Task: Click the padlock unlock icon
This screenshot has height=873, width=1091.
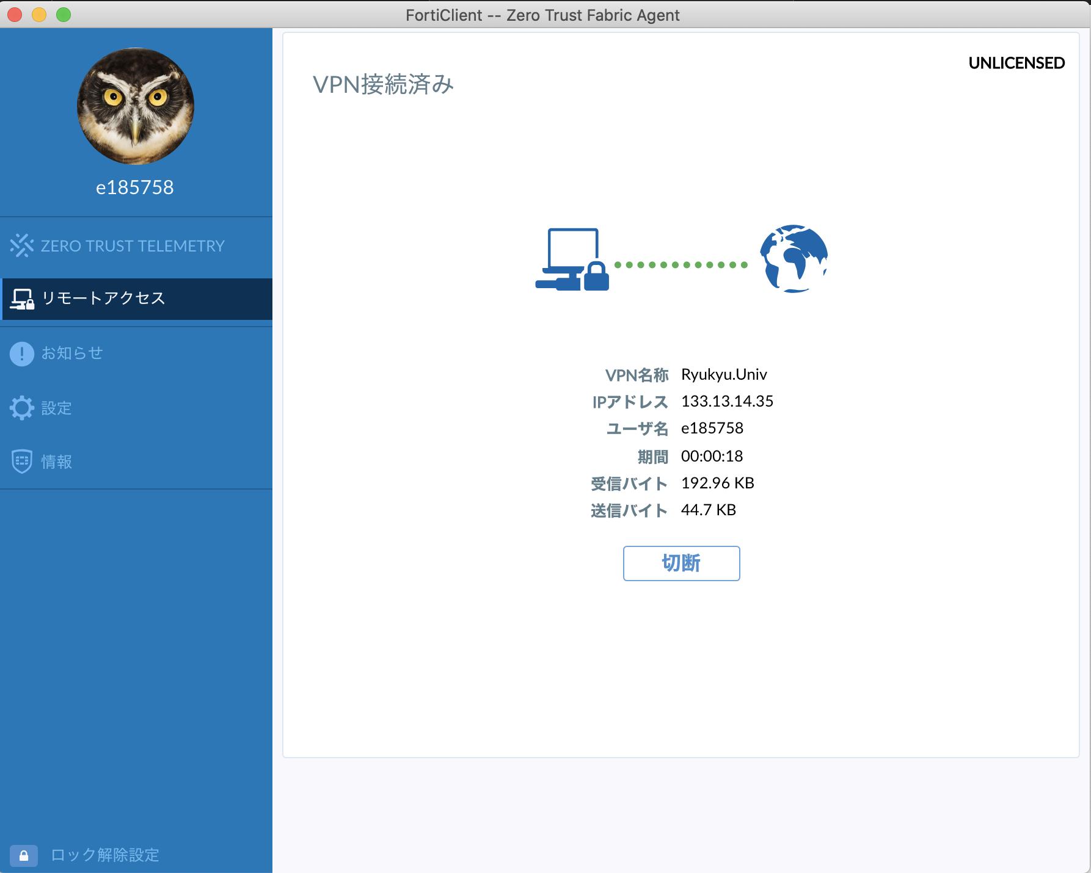Action: 24,855
